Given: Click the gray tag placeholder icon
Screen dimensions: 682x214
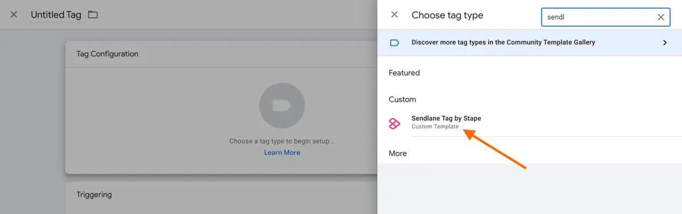Looking at the screenshot, I should [282, 106].
